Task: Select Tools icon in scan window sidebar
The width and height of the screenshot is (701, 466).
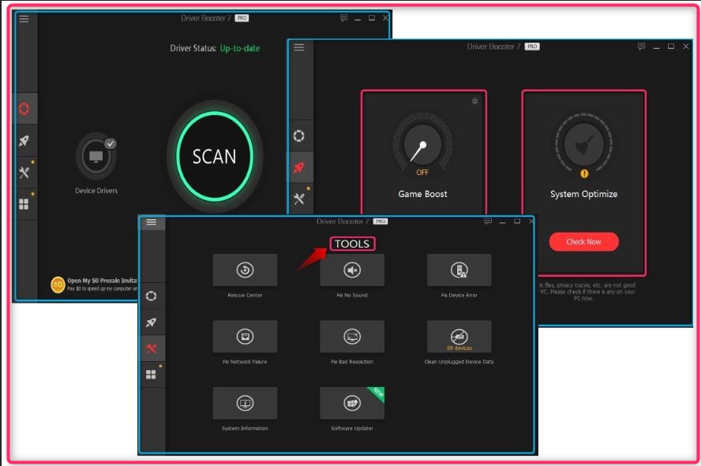Action: tap(24, 173)
